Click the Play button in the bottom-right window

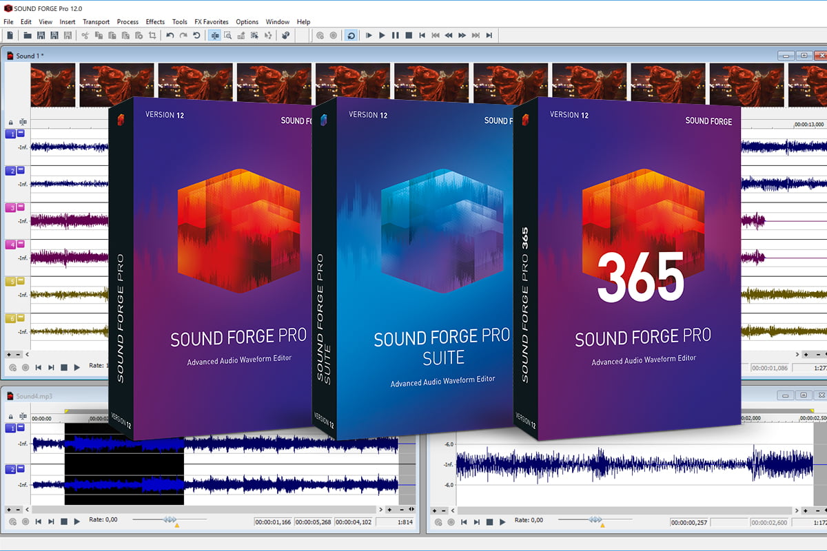[x=502, y=521]
